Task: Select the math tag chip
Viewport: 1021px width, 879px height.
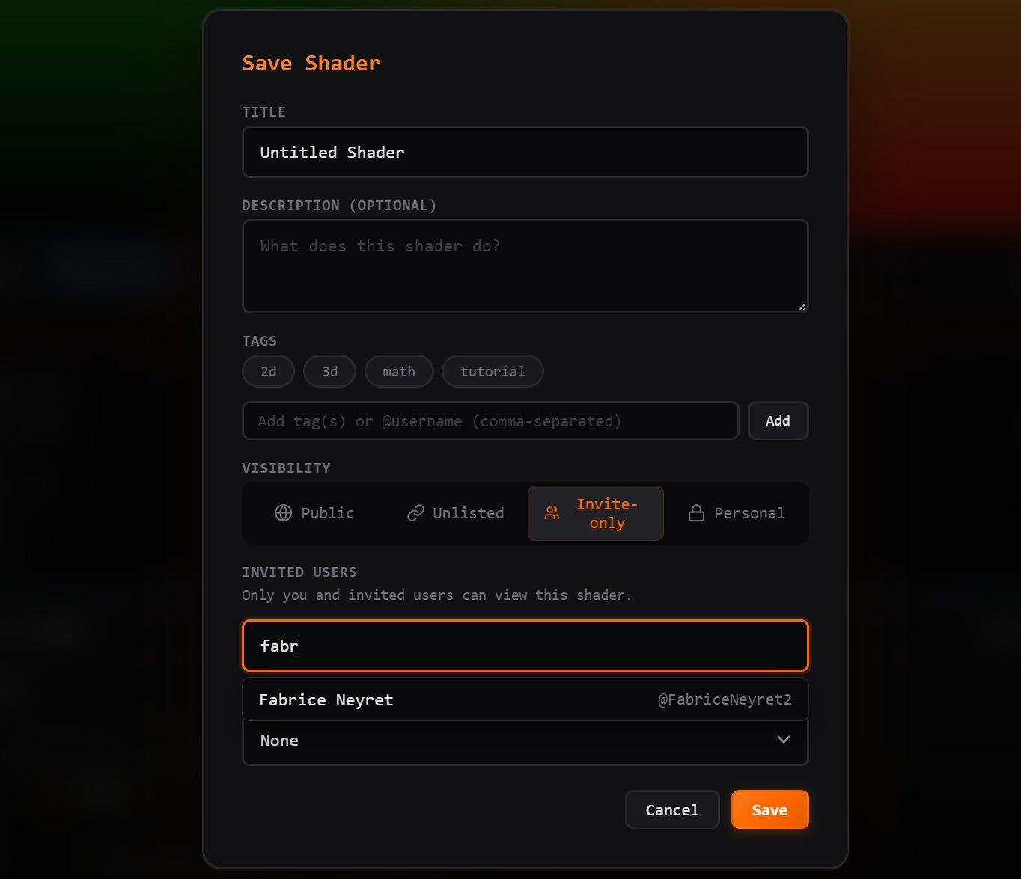Action: (x=398, y=372)
